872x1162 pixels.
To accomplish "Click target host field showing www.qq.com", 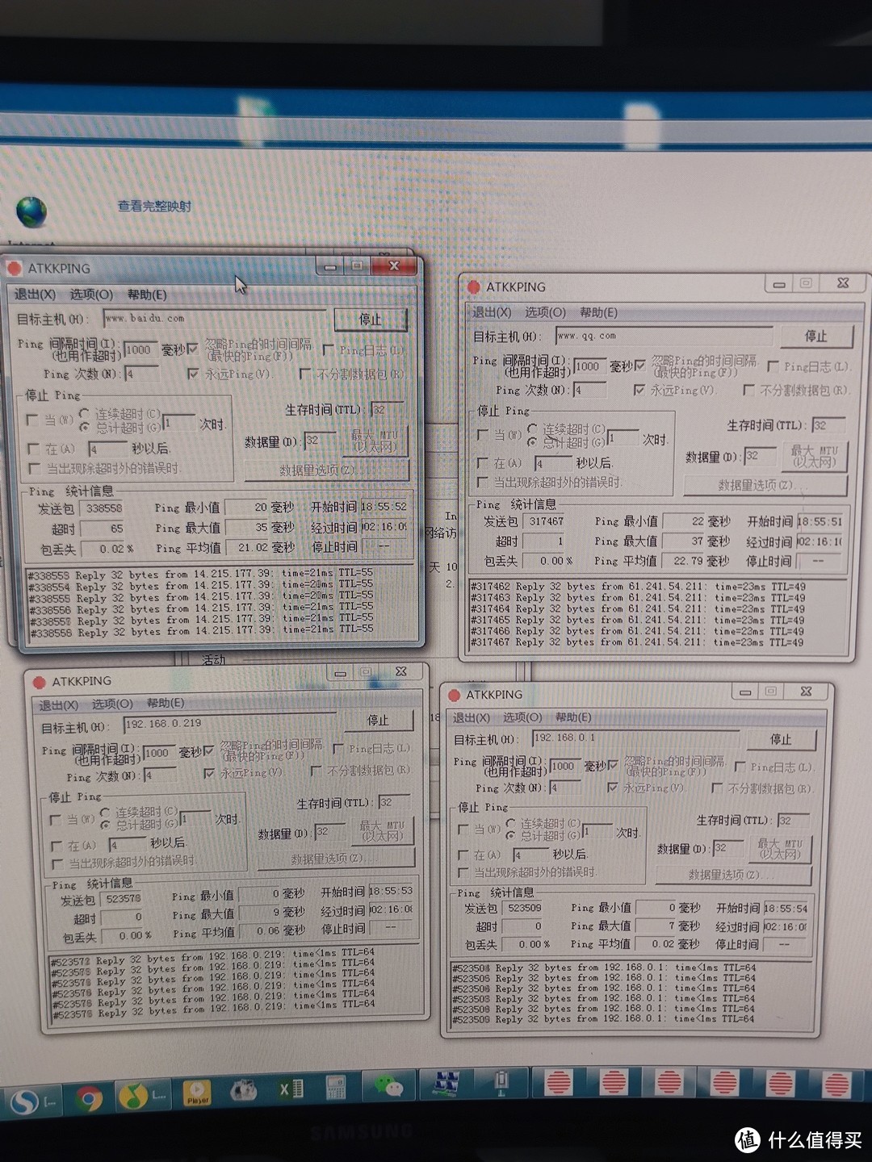I will pos(663,336).
